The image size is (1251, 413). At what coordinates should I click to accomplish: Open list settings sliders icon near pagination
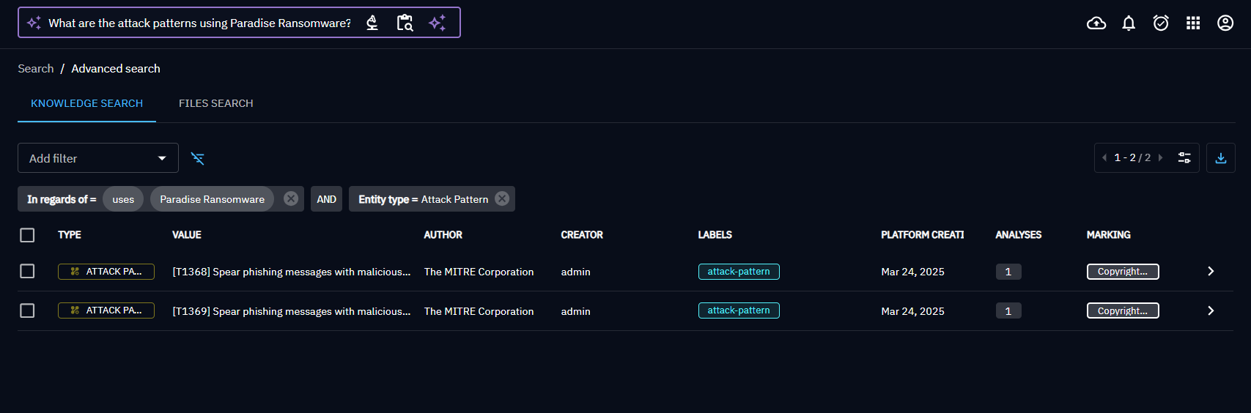[x=1184, y=158]
